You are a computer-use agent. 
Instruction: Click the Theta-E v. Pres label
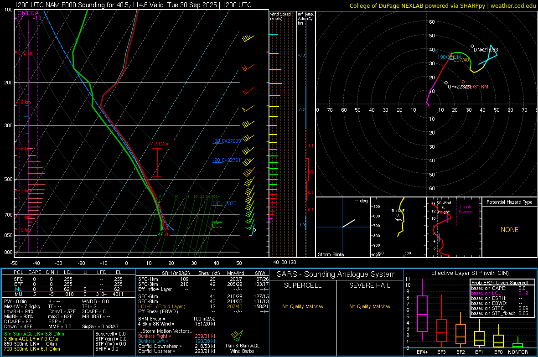[x=398, y=215]
